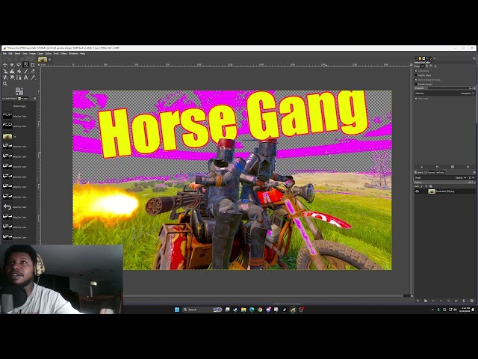Create a new layer from layers panel
Image resolution: width=478 pixels, height=359 pixels.
pyautogui.click(x=418, y=301)
